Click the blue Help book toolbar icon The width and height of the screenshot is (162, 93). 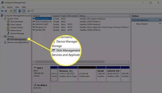click(20, 11)
